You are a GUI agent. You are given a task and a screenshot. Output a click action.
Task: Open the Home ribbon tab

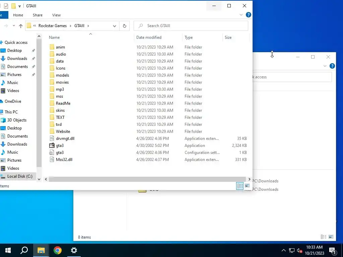(18, 15)
